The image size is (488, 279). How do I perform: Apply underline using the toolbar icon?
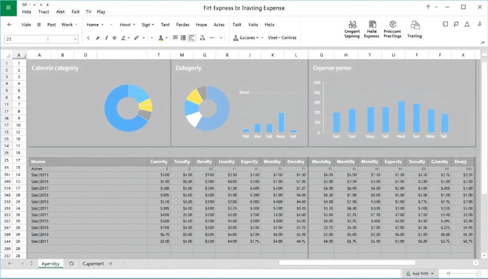(x=115, y=38)
